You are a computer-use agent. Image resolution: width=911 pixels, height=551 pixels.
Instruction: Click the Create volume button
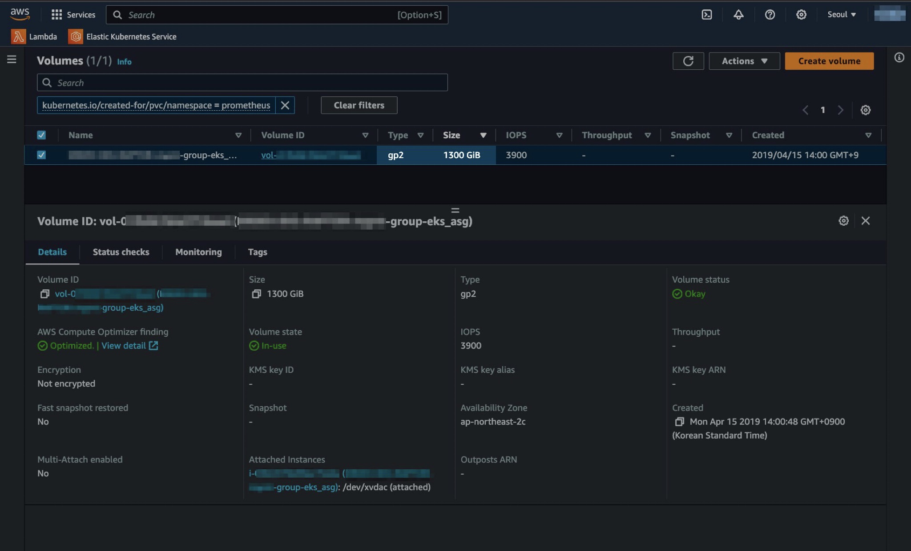[829, 61]
